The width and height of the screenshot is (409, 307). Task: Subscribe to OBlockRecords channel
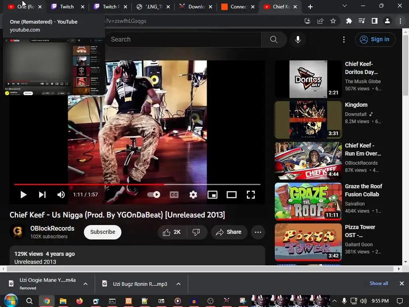pos(103,232)
